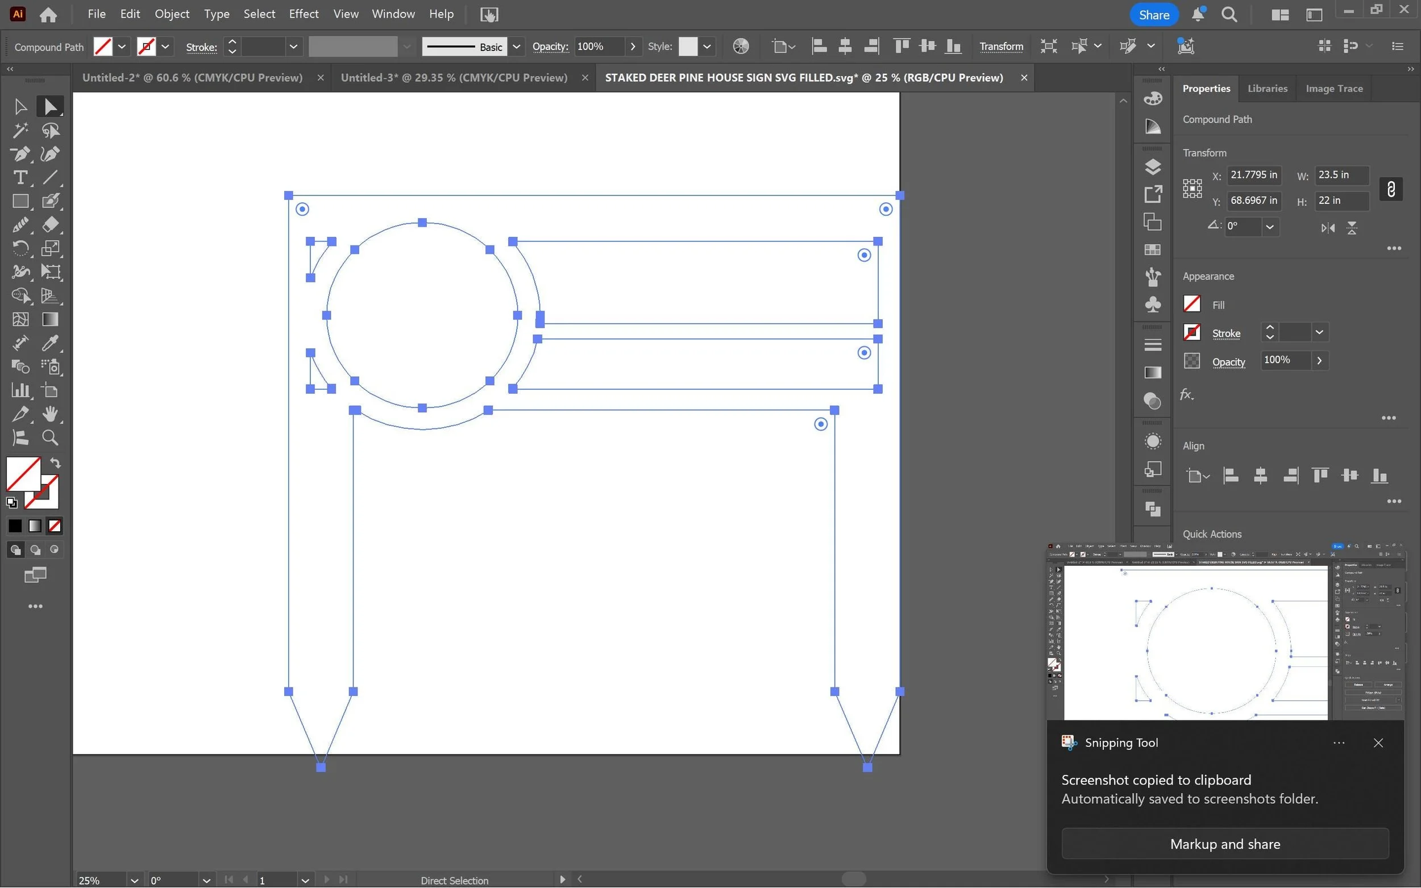1421x888 pixels.
Task: Click Markup and share button
Action: (1224, 844)
